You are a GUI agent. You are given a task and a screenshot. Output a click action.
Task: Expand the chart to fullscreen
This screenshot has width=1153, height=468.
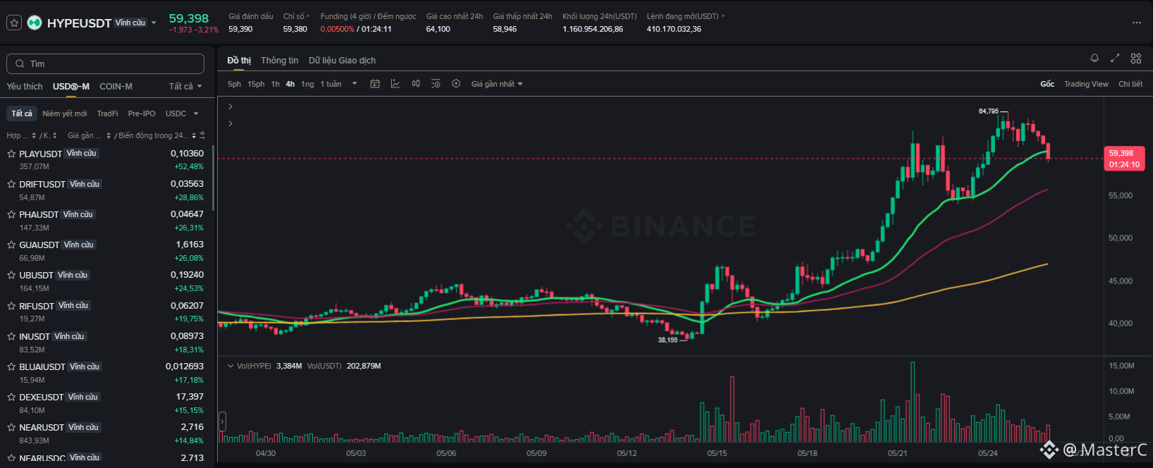click(x=1115, y=58)
